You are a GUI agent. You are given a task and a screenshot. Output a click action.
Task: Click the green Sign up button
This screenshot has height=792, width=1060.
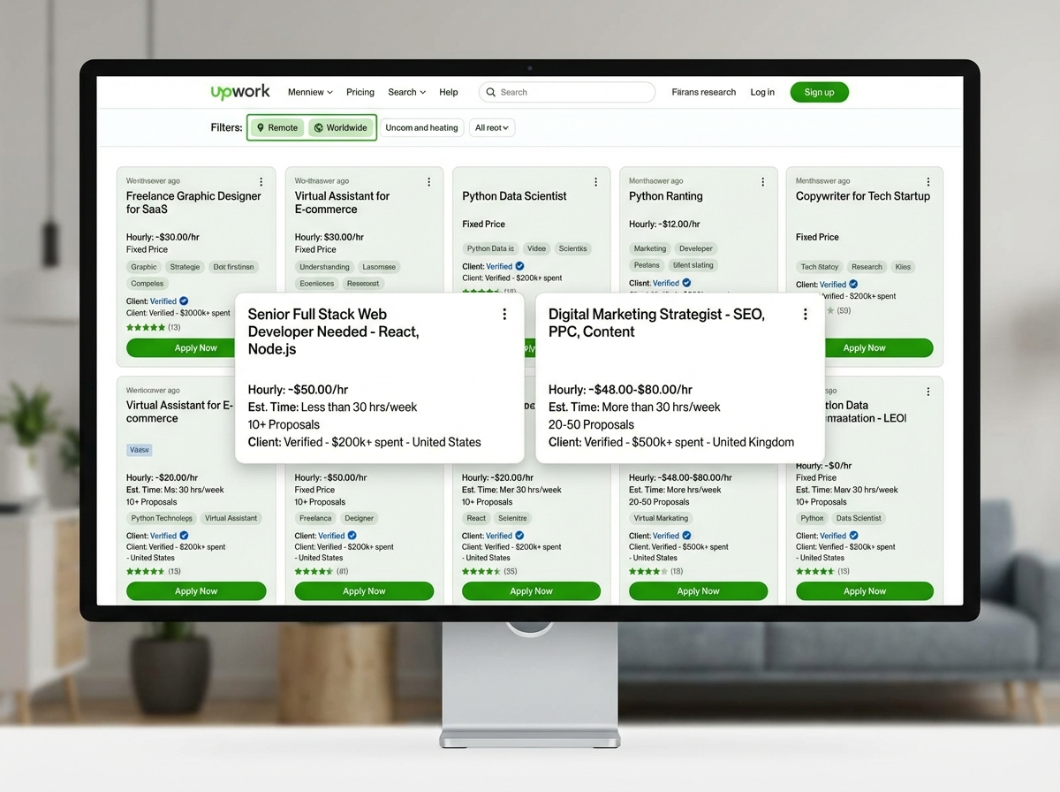pyautogui.click(x=819, y=92)
